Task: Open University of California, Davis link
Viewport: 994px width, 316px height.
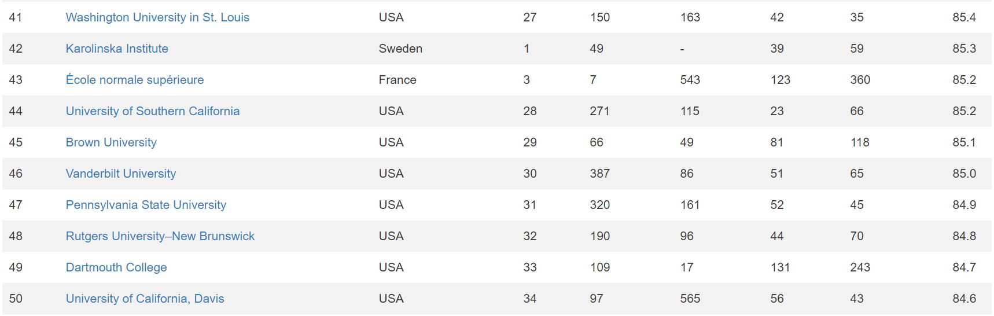Action: [x=145, y=299]
